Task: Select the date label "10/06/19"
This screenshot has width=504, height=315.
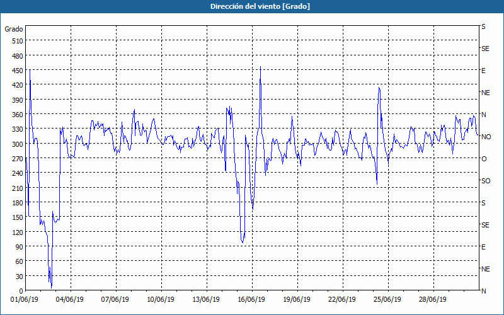Action: click(161, 300)
